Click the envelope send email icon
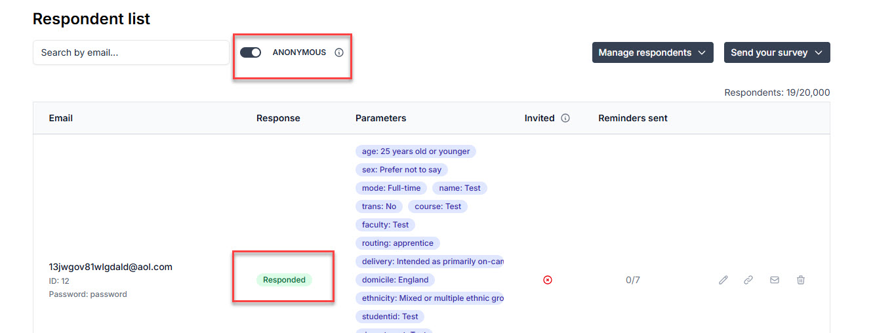Image resolution: width=873 pixels, height=333 pixels. coord(775,280)
